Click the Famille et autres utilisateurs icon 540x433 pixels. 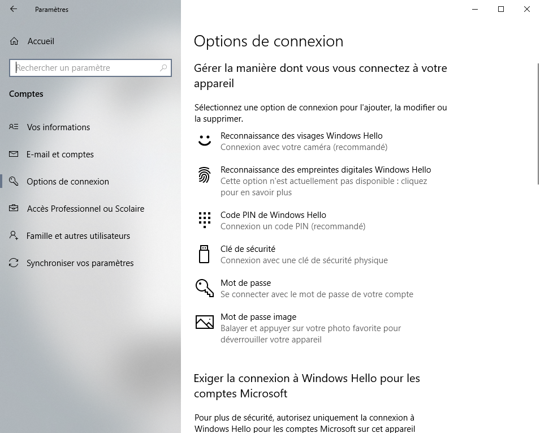[14, 235]
